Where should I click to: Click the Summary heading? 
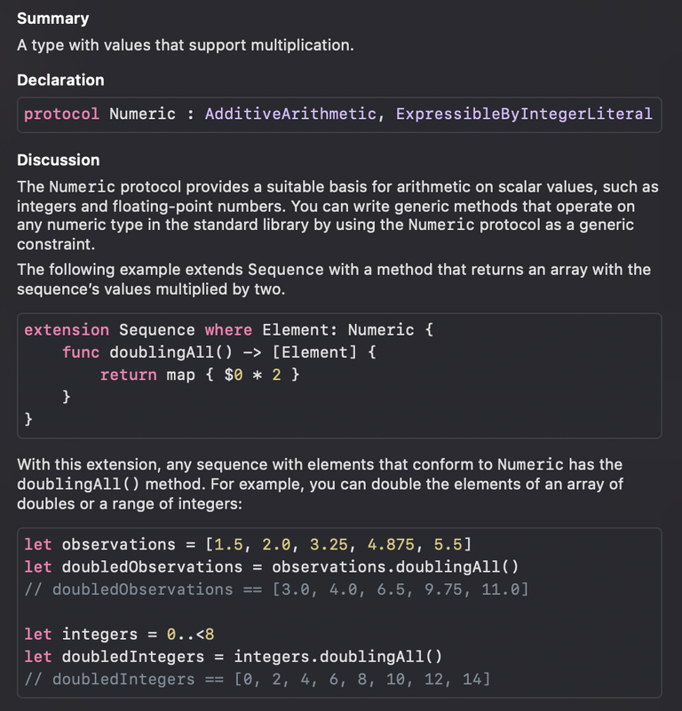(x=53, y=19)
